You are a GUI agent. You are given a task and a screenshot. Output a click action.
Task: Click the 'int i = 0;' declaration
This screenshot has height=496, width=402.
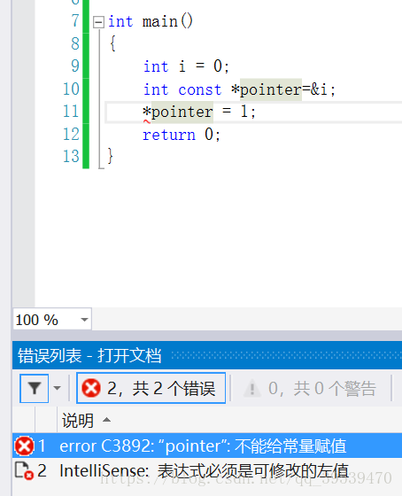[186, 66]
